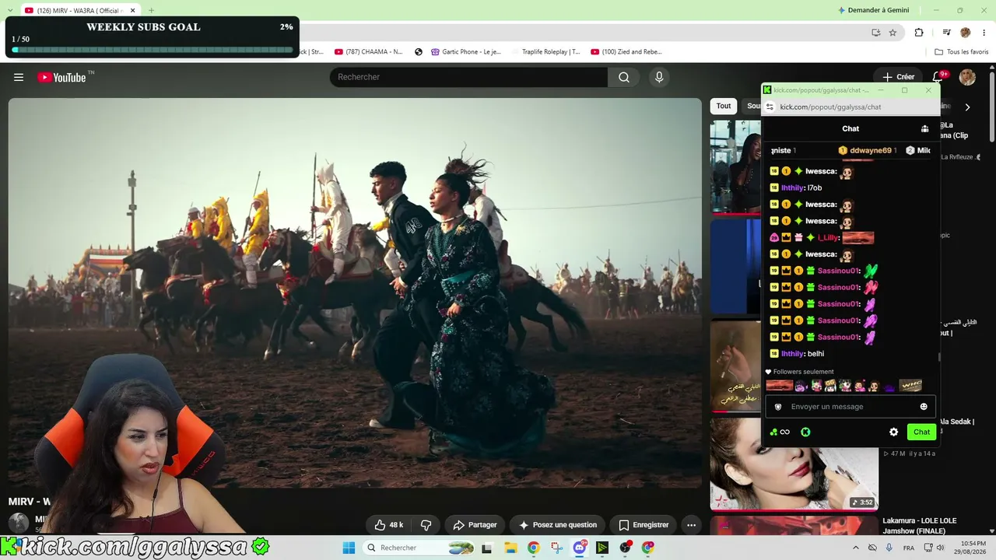Save the video with Enregistrer
The width and height of the screenshot is (996, 560).
coord(644,525)
